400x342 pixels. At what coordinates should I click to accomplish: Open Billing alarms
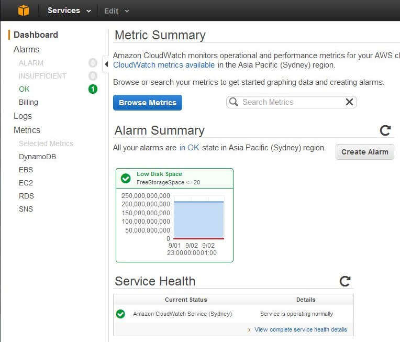coord(28,102)
